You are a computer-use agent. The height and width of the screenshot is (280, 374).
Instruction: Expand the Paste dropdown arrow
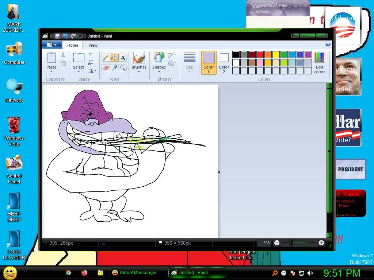click(51, 72)
